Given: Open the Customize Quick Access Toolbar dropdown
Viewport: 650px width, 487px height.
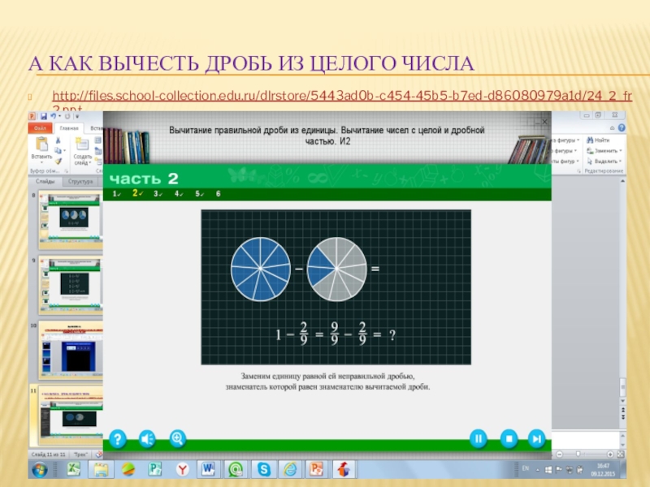Looking at the screenshot, I should [77, 117].
